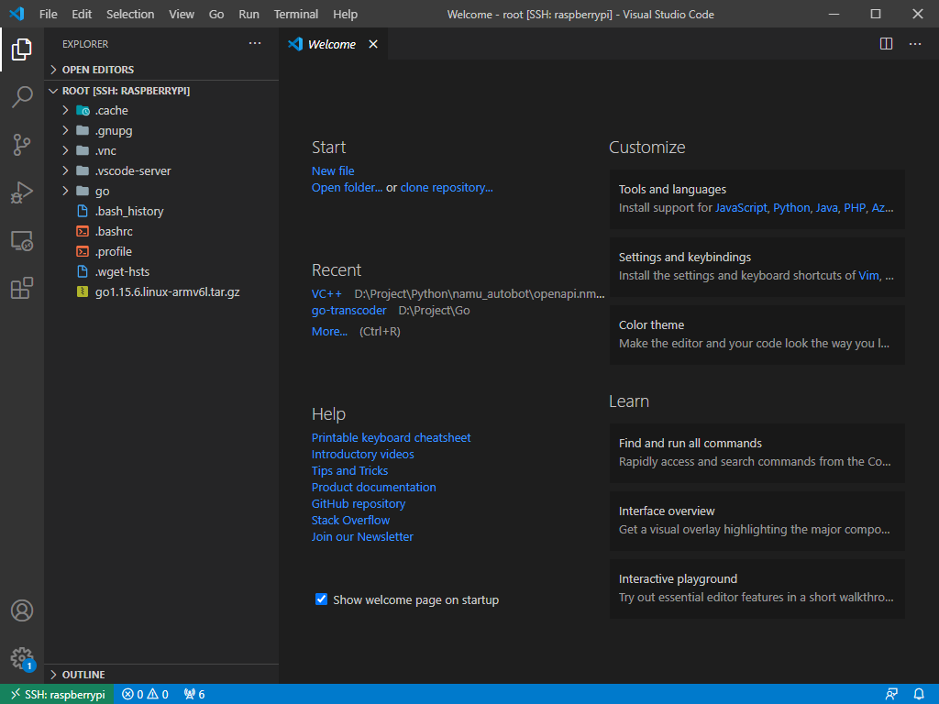Image resolution: width=939 pixels, height=704 pixels.
Task: Open the Interface overview card
Action: pyautogui.click(x=757, y=521)
